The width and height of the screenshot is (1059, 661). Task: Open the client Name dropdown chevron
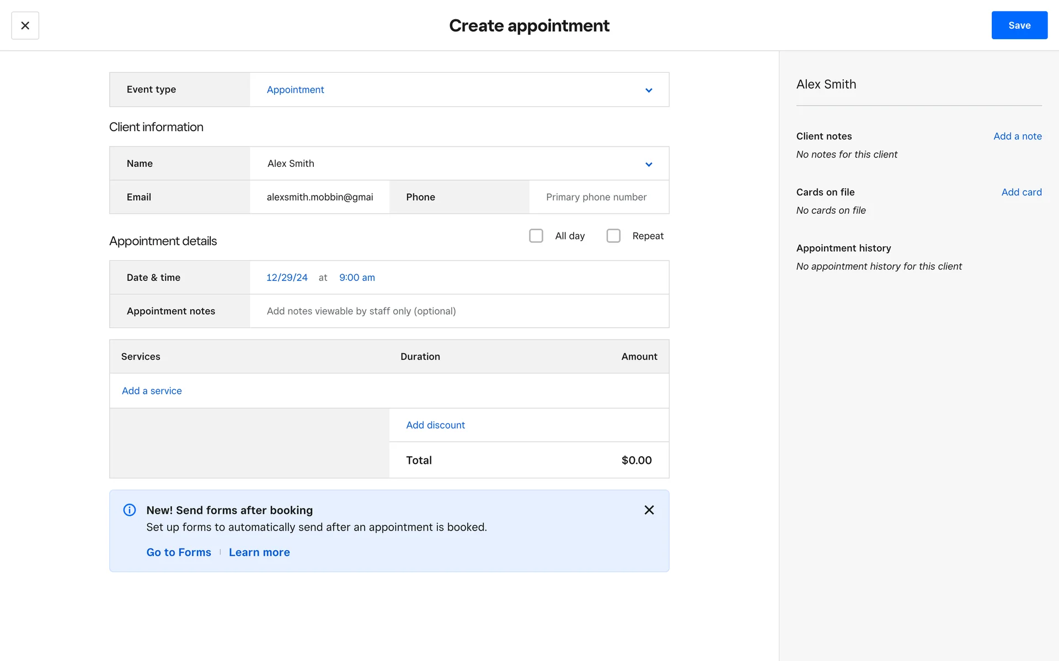pos(649,164)
